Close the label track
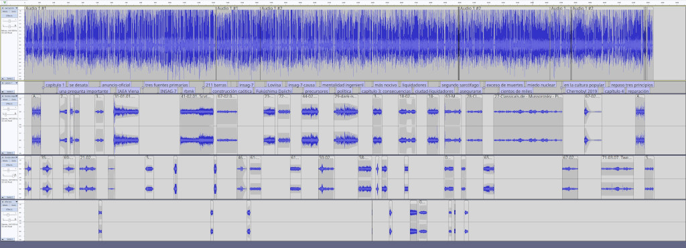This screenshot has width=686, height=248. (x=3, y=83)
